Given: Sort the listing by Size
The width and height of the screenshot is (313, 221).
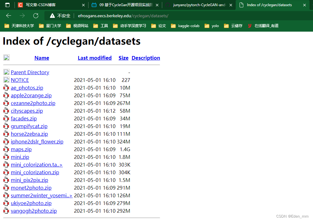Looking at the screenshot, I should [x=123, y=58].
